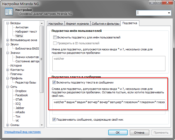This screenshot has width=175, height=140.
Task: Click the message highlight words text box
Action: (109, 107)
